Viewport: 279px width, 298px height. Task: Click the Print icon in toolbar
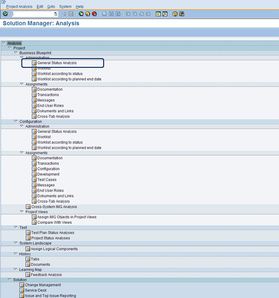pyautogui.click(x=104, y=14)
